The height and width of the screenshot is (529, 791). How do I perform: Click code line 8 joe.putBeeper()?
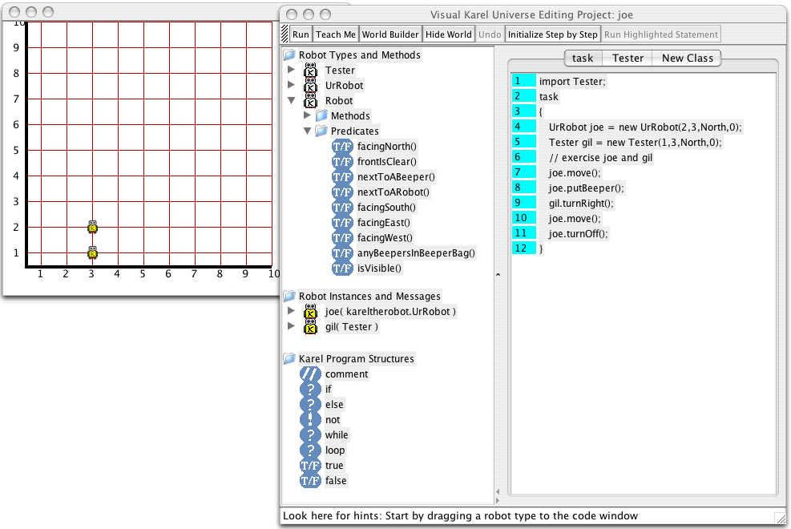[x=586, y=188]
